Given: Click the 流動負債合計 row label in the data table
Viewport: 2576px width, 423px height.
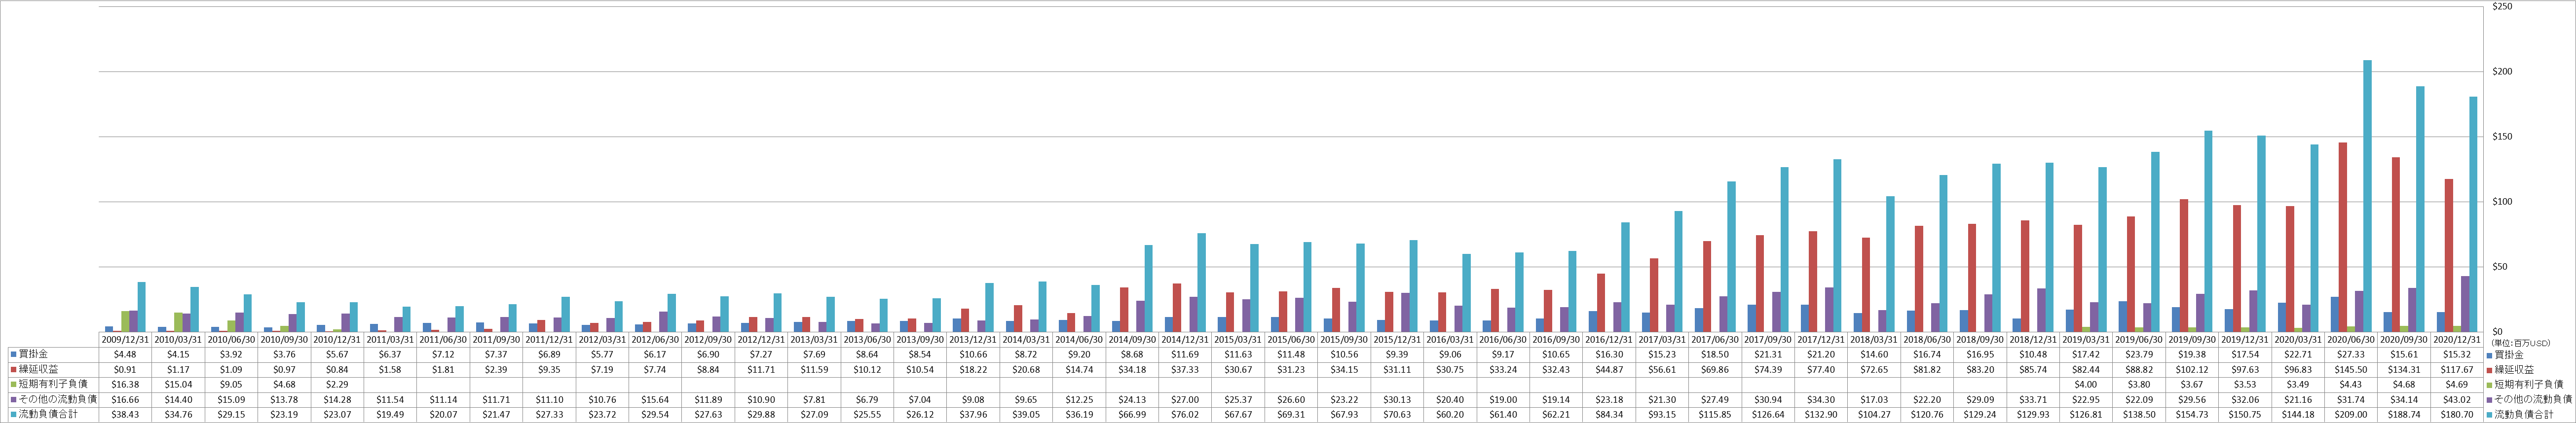Looking at the screenshot, I should coord(48,414).
